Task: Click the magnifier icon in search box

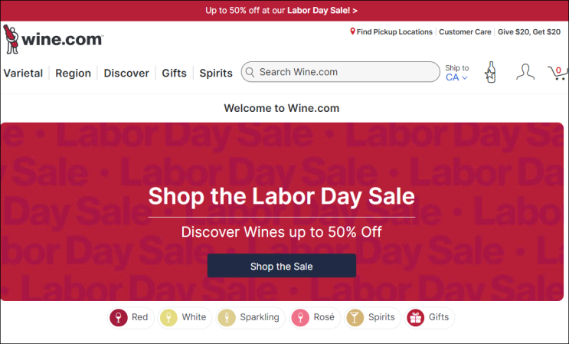Action: (249, 72)
